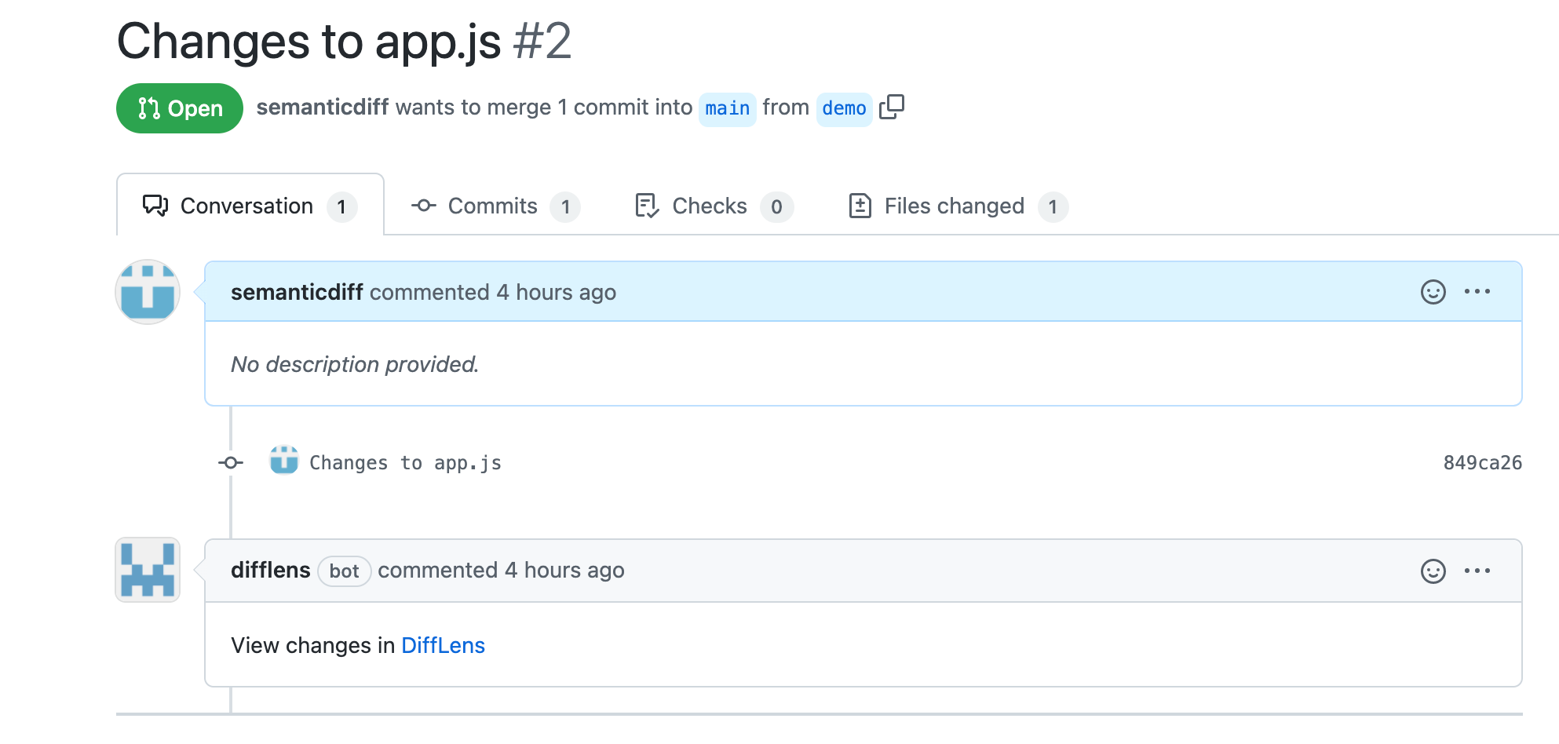
Task: Click pull request title 'Changes to app.js #2'
Action: tap(344, 41)
